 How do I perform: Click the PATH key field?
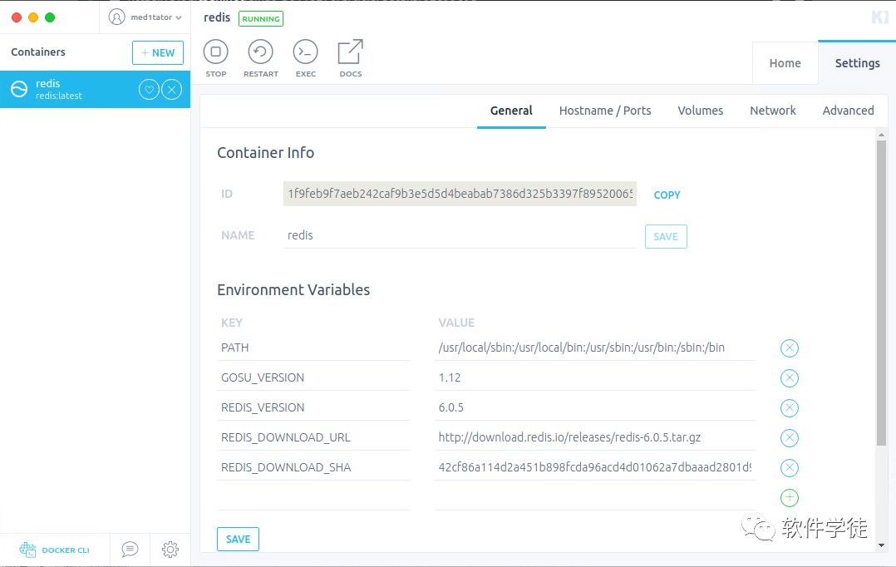point(313,348)
